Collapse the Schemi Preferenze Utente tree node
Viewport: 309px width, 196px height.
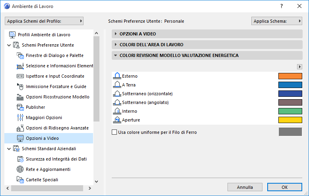(9, 45)
